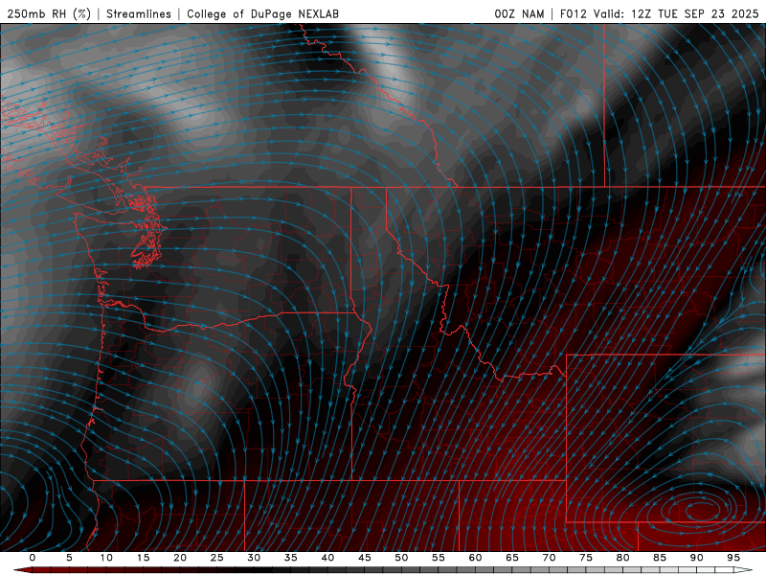Click the colorbar label '10'

click(106, 558)
